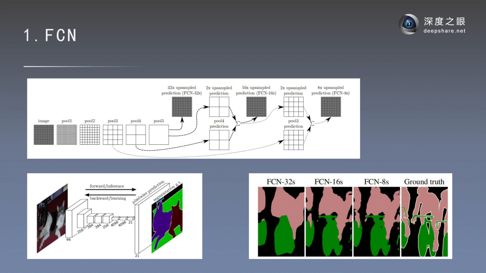Screen dimensions: 486x273
Task: Click the "16x upsampled prediction (FCN-16s)" label
Action: click(256, 90)
